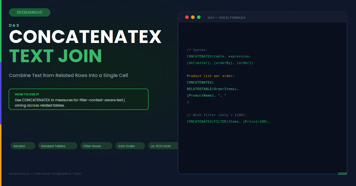The image size is (356, 186).
Task: Click the green window dot
Action: (199, 17)
